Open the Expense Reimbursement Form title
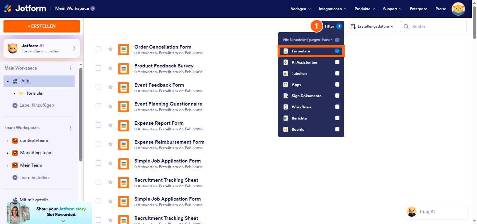 point(169,142)
